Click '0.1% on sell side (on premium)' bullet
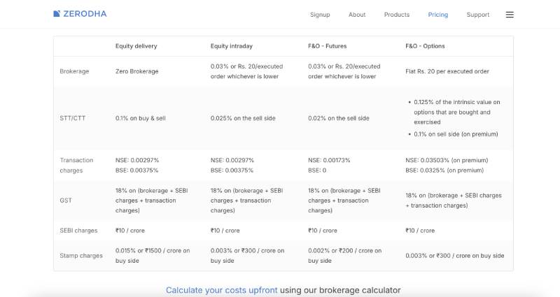Screen dimensions: 560x297 [456, 134]
